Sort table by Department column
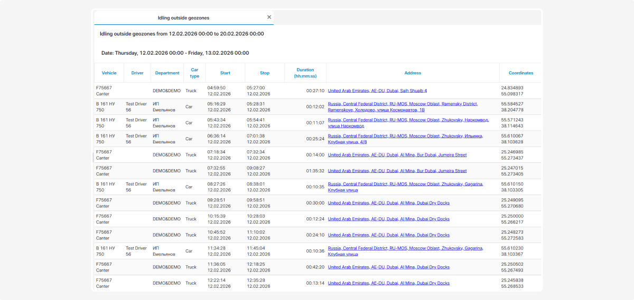 click(x=167, y=73)
